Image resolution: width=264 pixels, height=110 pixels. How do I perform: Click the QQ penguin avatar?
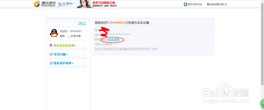click(54, 33)
